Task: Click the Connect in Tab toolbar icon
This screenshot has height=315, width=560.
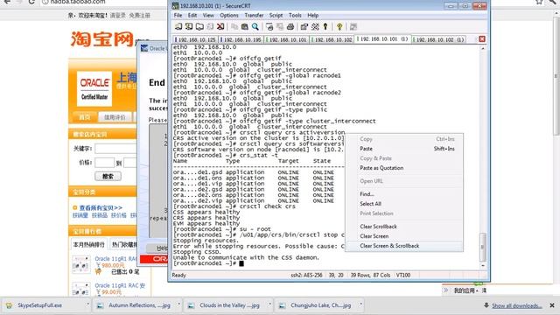Action: 199,26
